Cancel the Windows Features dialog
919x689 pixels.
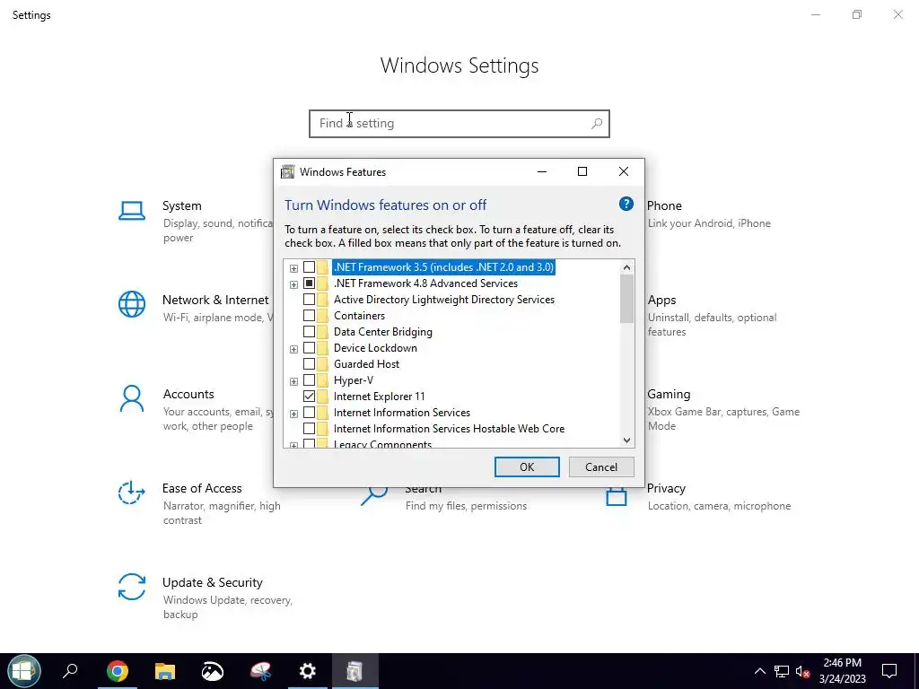click(x=601, y=467)
